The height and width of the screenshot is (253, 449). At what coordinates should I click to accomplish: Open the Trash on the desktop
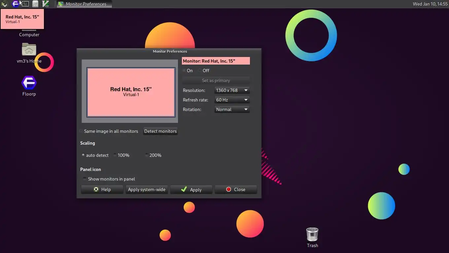pos(312,238)
